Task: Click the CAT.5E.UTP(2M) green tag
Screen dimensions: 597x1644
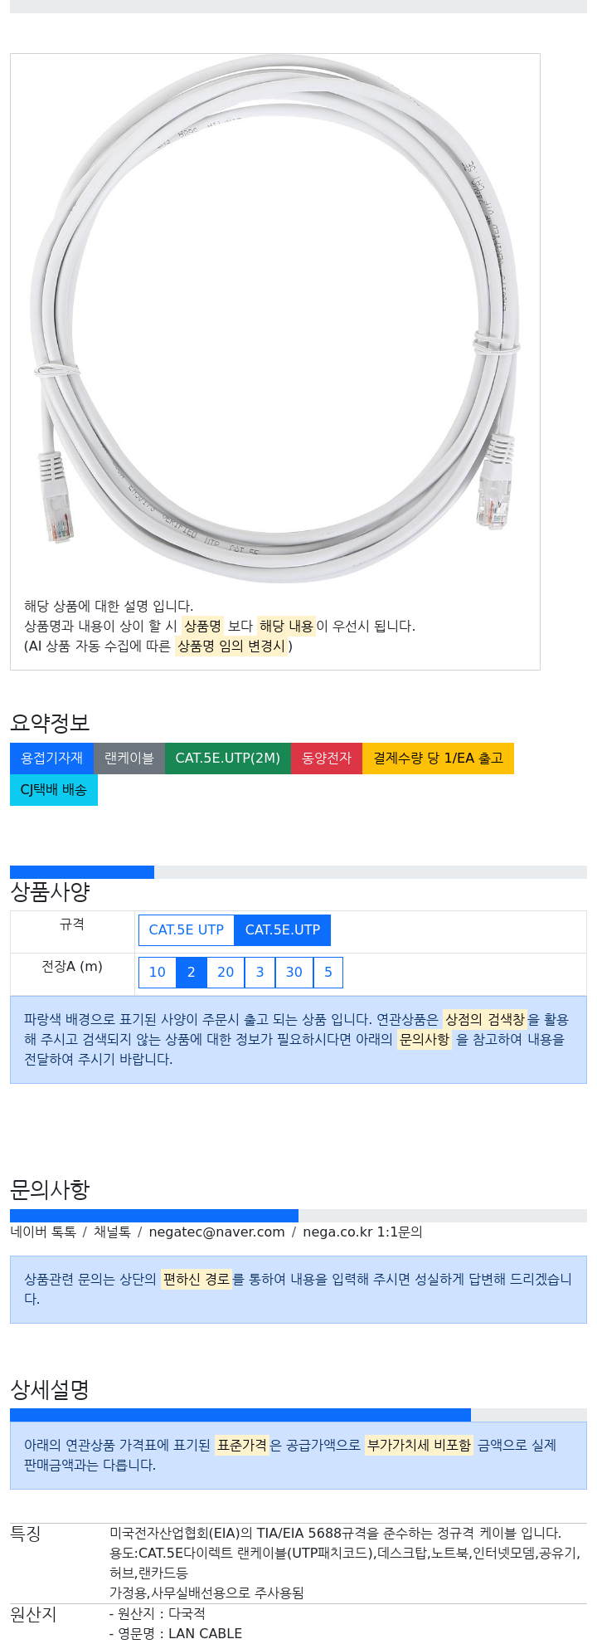Action: (228, 759)
